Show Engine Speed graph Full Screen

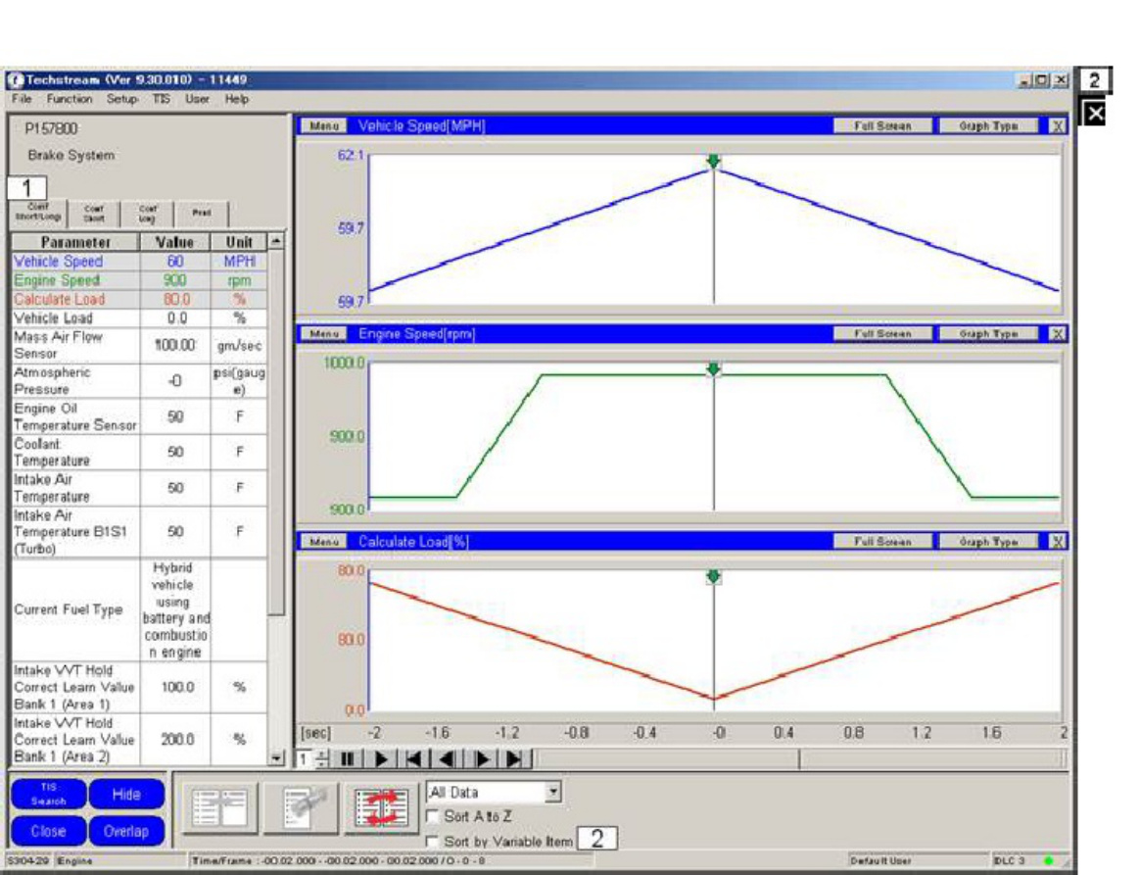pos(882,333)
